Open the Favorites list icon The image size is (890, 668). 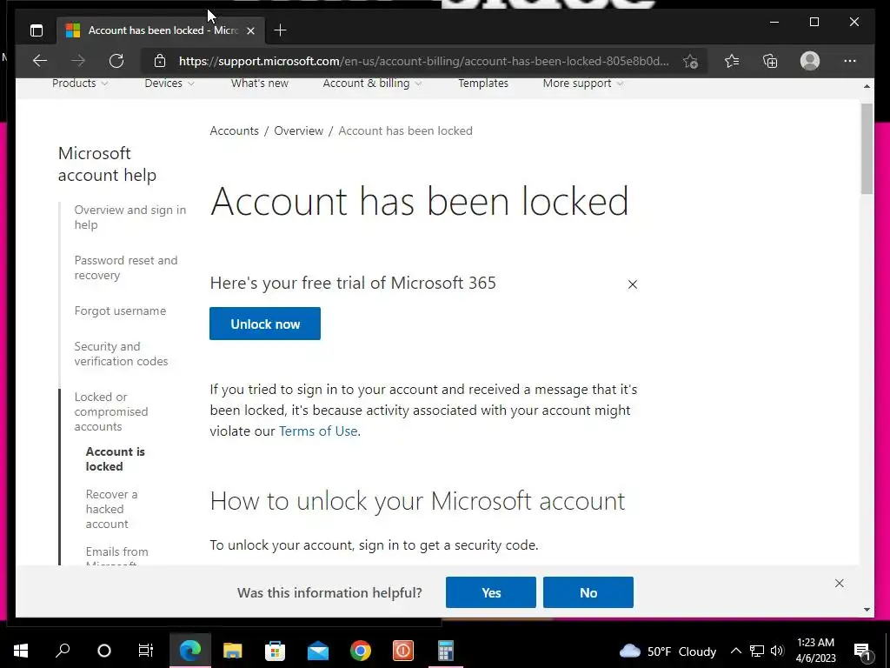click(732, 61)
